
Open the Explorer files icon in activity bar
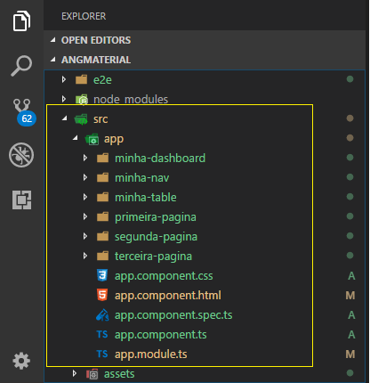point(21,20)
